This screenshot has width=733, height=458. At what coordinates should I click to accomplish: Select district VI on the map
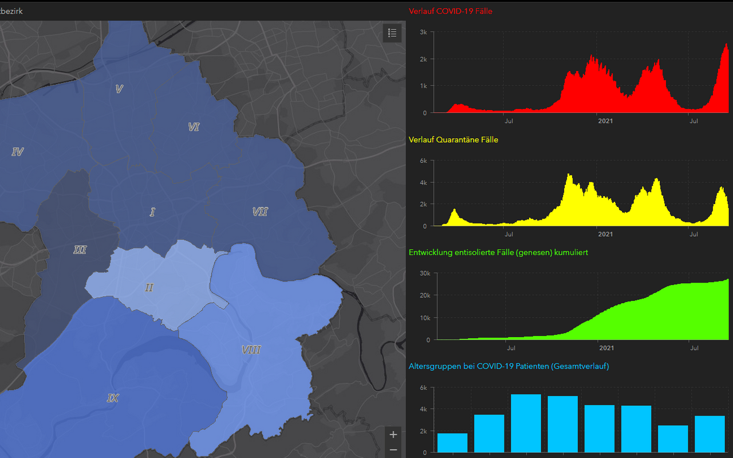[194, 127]
